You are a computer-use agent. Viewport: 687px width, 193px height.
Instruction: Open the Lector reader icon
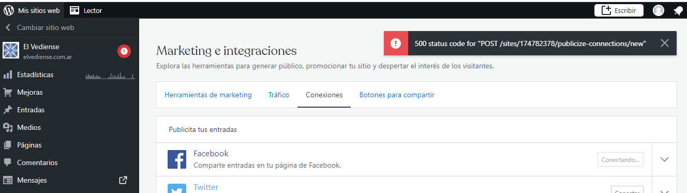[74, 10]
